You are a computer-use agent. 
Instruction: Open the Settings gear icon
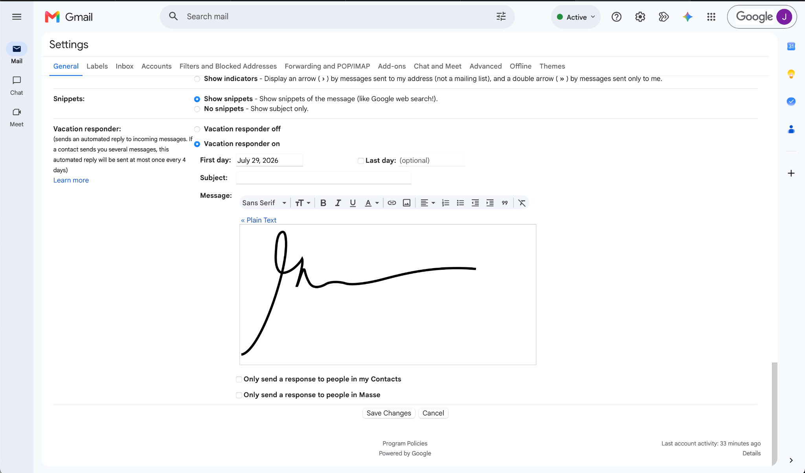640,17
